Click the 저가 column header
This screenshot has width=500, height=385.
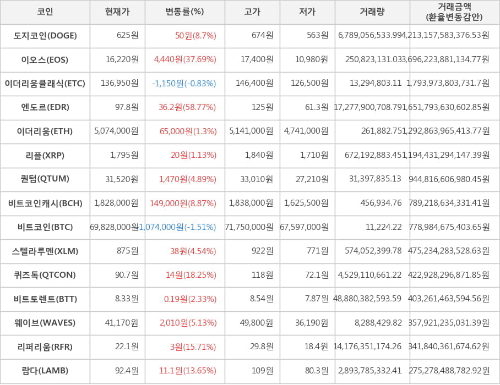pos(307,12)
